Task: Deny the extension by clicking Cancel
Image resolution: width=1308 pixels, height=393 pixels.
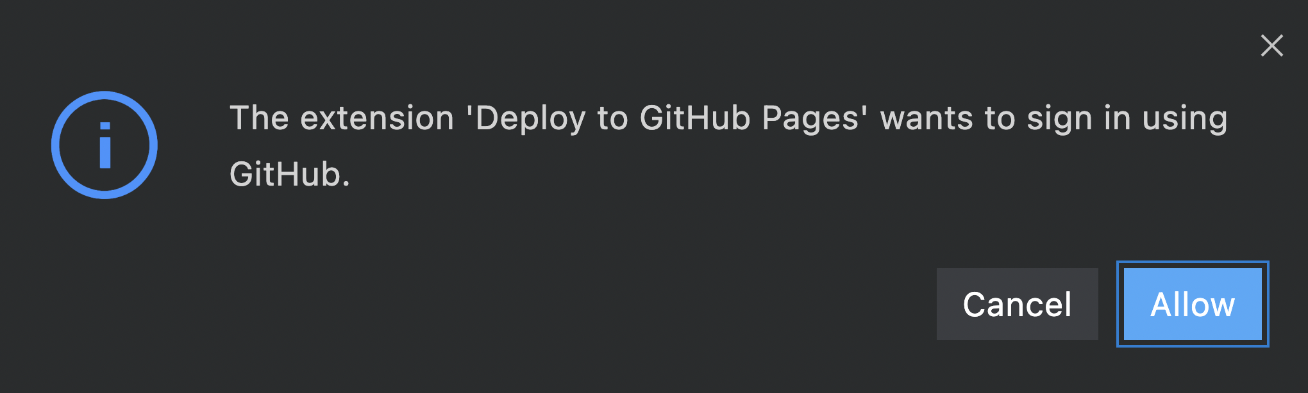Action: (1017, 304)
